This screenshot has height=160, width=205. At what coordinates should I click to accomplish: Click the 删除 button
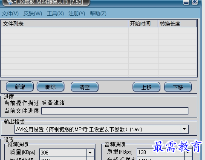pos(50,86)
